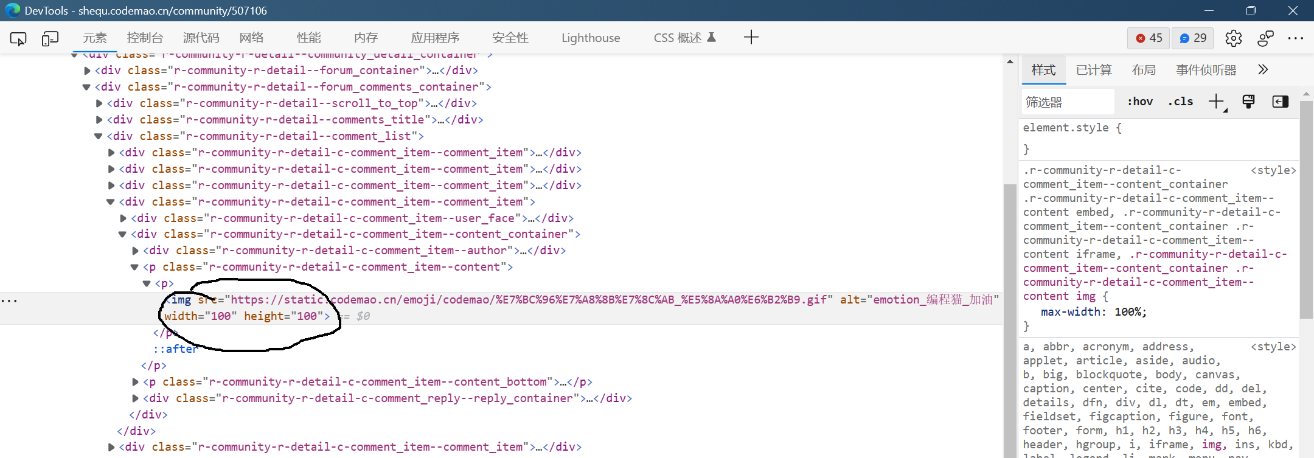Open <style> source link beside content_container rule
The image size is (1314, 458).
[x=1273, y=170]
